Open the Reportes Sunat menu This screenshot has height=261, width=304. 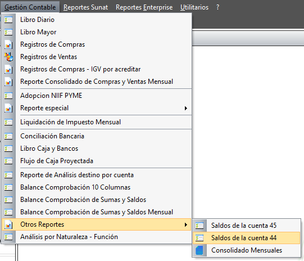pos(85,7)
